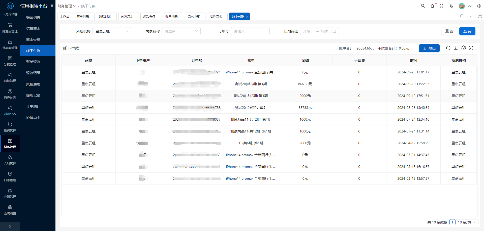Screen dimensions: 484x231
Task: Open the 所属机构 星点云租 dropdown
Action: (x=112, y=31)
